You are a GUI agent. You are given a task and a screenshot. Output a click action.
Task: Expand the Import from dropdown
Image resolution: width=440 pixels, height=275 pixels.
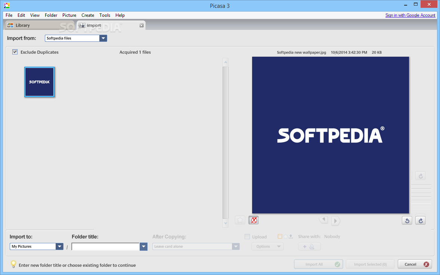click(103, 38)
